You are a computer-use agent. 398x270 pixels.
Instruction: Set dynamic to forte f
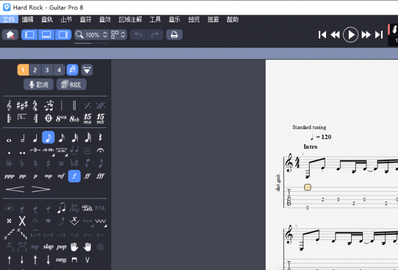click(74, 176)
